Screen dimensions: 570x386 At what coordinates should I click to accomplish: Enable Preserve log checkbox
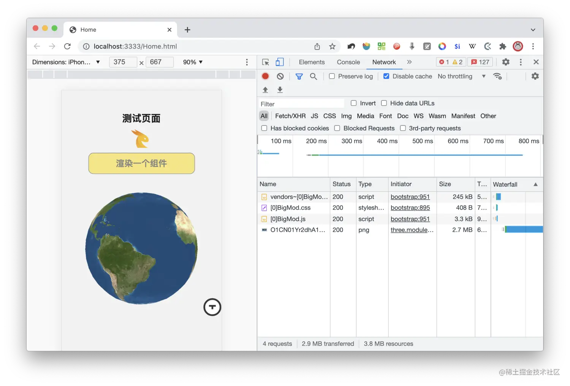(x=332, y=76)
